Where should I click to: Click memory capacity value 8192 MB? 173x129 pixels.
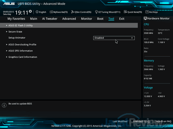[148, 78]
